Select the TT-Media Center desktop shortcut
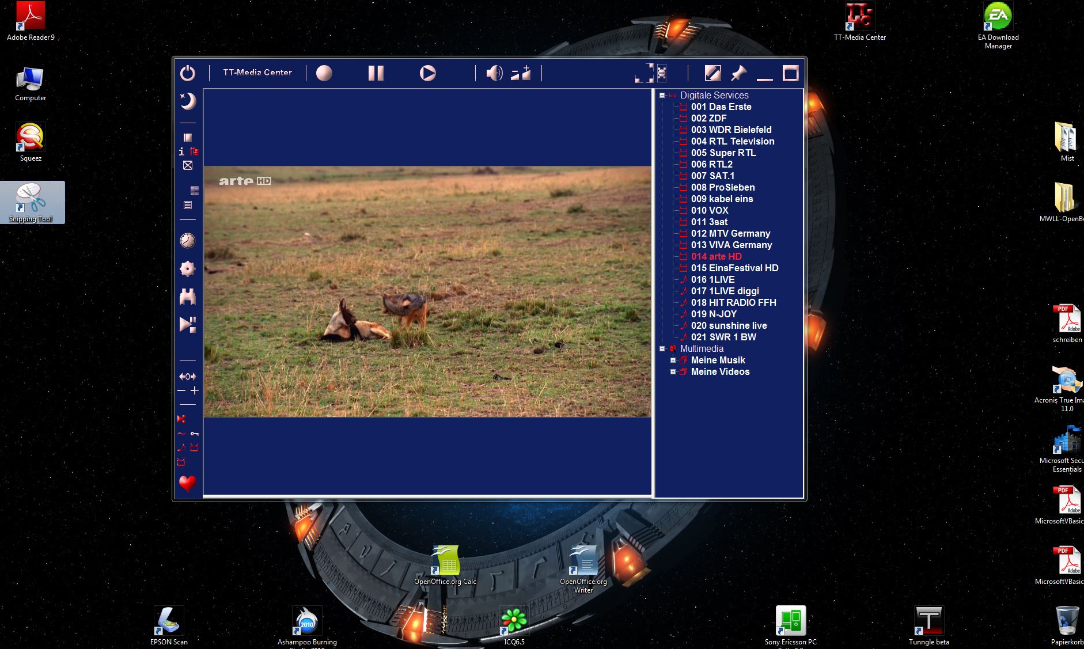Image resolution: width=1084 pixels, height=649 pixels. coord(860,22)
